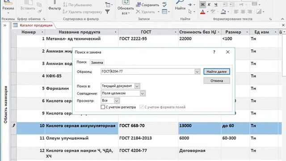
Task: Click cell Метанол- яд технический
Action: [81, 41]
